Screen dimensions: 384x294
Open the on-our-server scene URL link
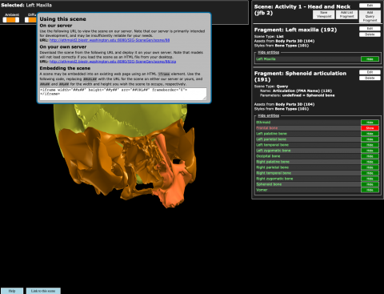[110, 40]
